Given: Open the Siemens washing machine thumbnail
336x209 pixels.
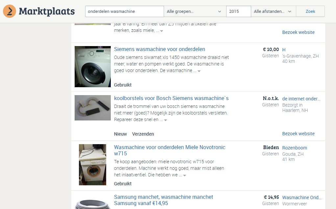Looking at the screenshot, I should [x=93, y=66].
